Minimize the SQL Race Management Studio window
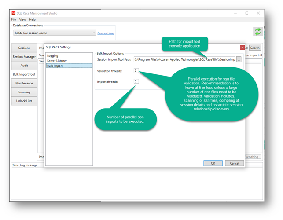The width and height of the screenshot is (283, 220). pos(235,13)
